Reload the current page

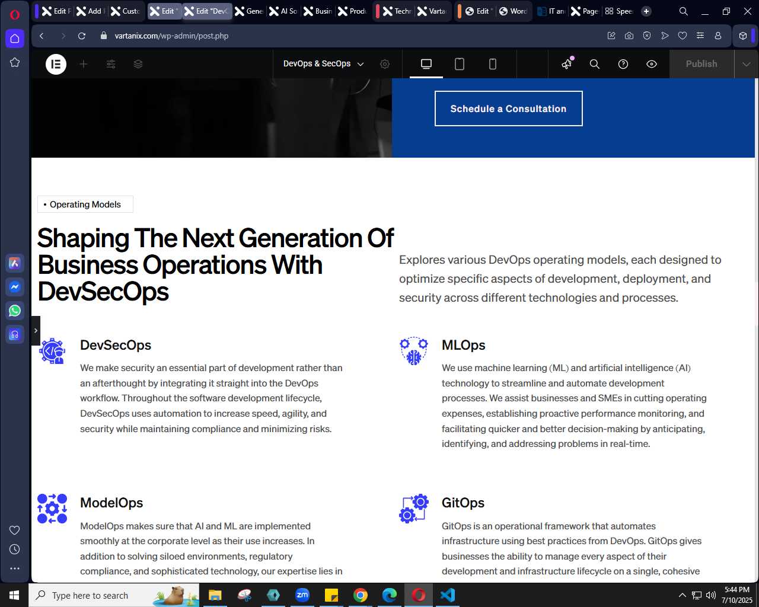[82, 36]
